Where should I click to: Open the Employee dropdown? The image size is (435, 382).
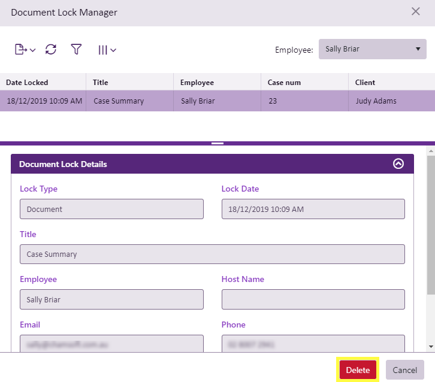(372, 49)
